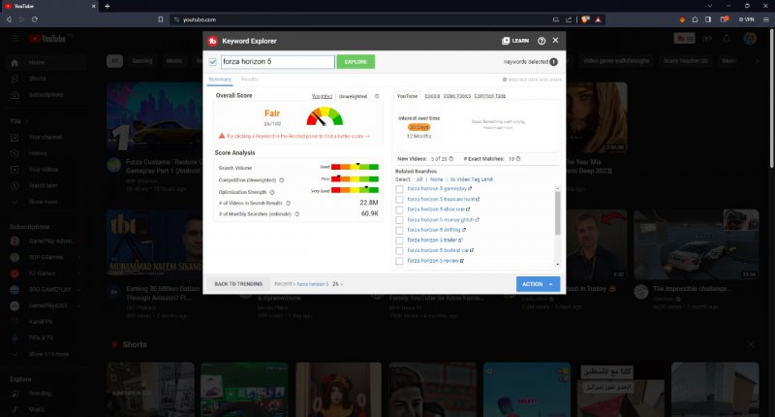Check the 'forza horizon 5 gameplay' checkbox
775x417 pixels.
pos(400,189)
